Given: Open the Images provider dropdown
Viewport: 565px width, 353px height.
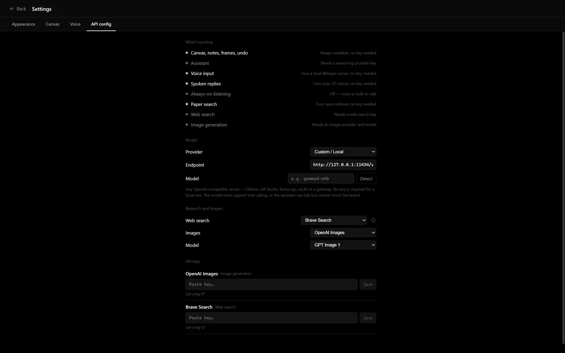Looking at the screenshot, I should click(343, 233).
